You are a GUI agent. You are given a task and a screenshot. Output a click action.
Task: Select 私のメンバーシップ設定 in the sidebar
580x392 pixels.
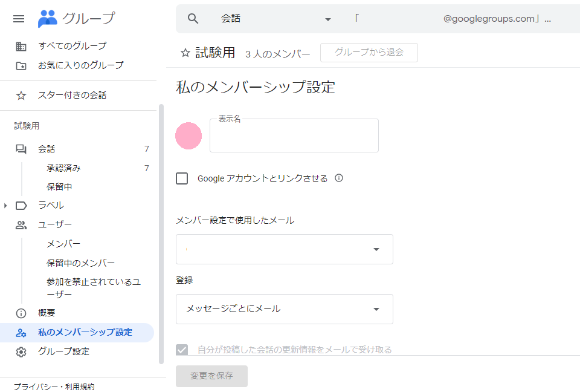pos(77,333)
